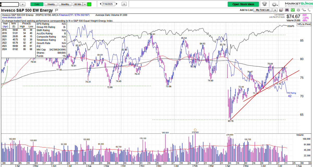This screenshot has height=167, width=313.
Task: Advance to next date with right arrow
Action: tap(117, 4)
